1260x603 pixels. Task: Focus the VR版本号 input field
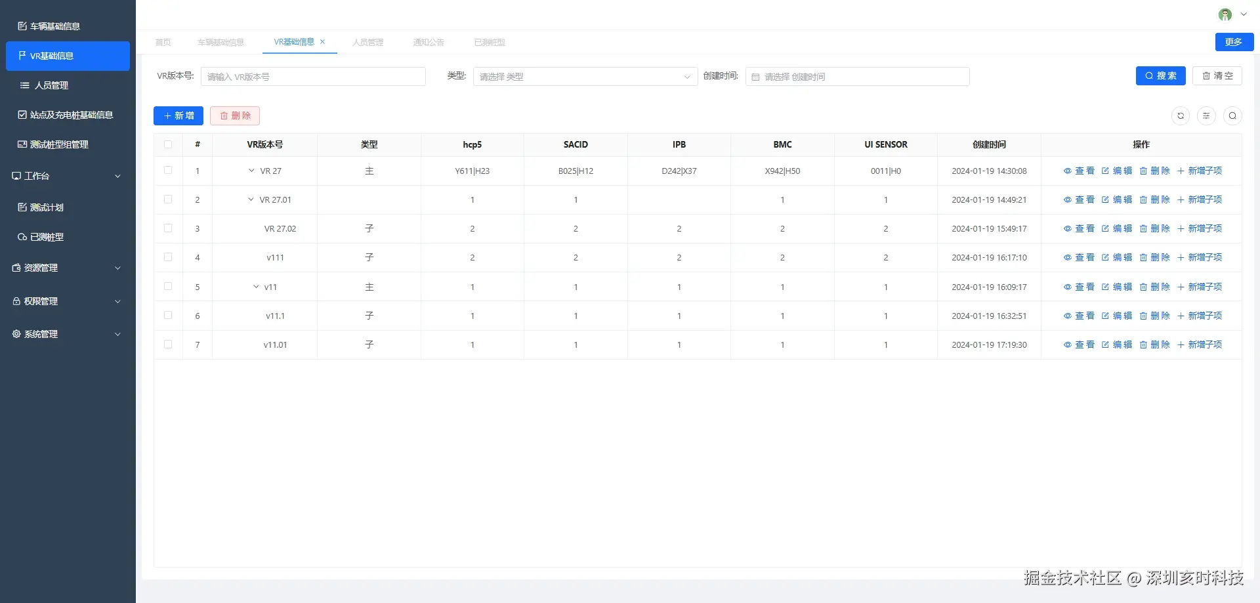pos(313,77)
